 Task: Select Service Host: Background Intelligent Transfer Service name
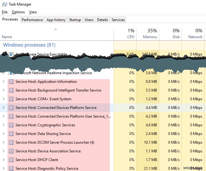pos(58,90)
